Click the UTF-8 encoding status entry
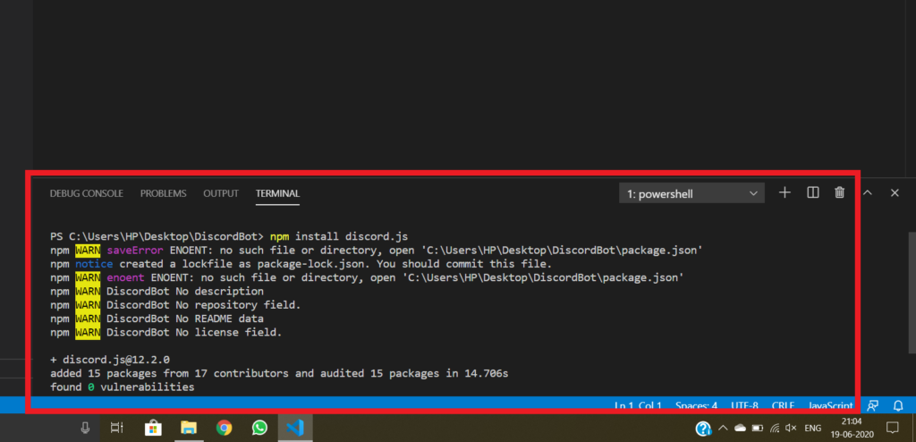 pos(744,405)
